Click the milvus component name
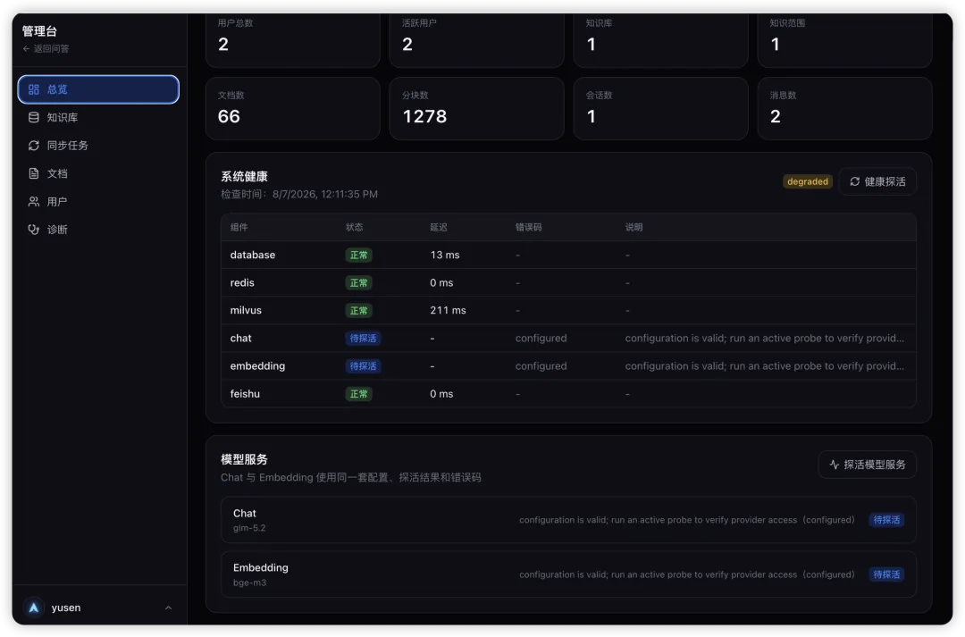965x637 pixels. [246, 310]
